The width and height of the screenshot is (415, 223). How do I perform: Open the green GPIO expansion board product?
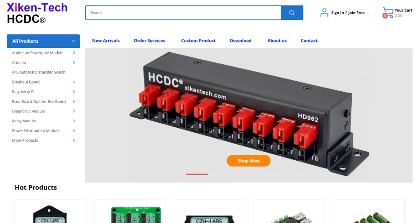[x=136, y=214]
